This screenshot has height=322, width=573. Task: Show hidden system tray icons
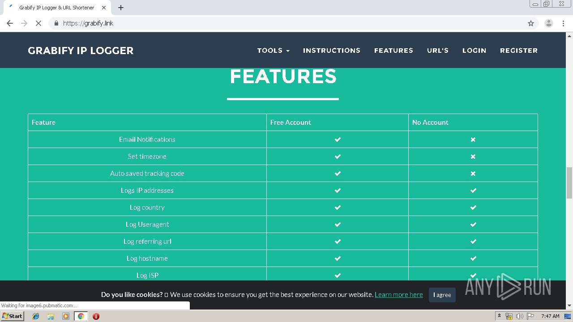[x=499, y=316]
